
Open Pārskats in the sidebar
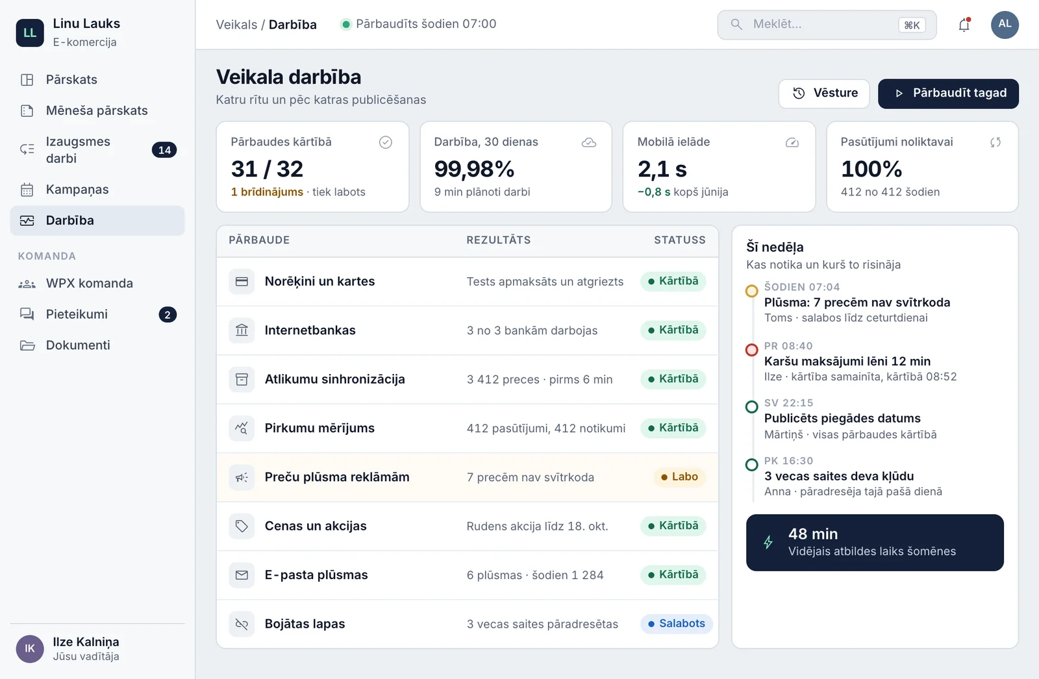pos(97,80)
